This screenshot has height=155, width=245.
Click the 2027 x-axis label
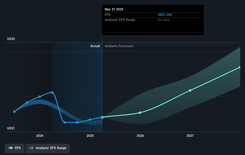pyautogui.click(x=190, y=136)
